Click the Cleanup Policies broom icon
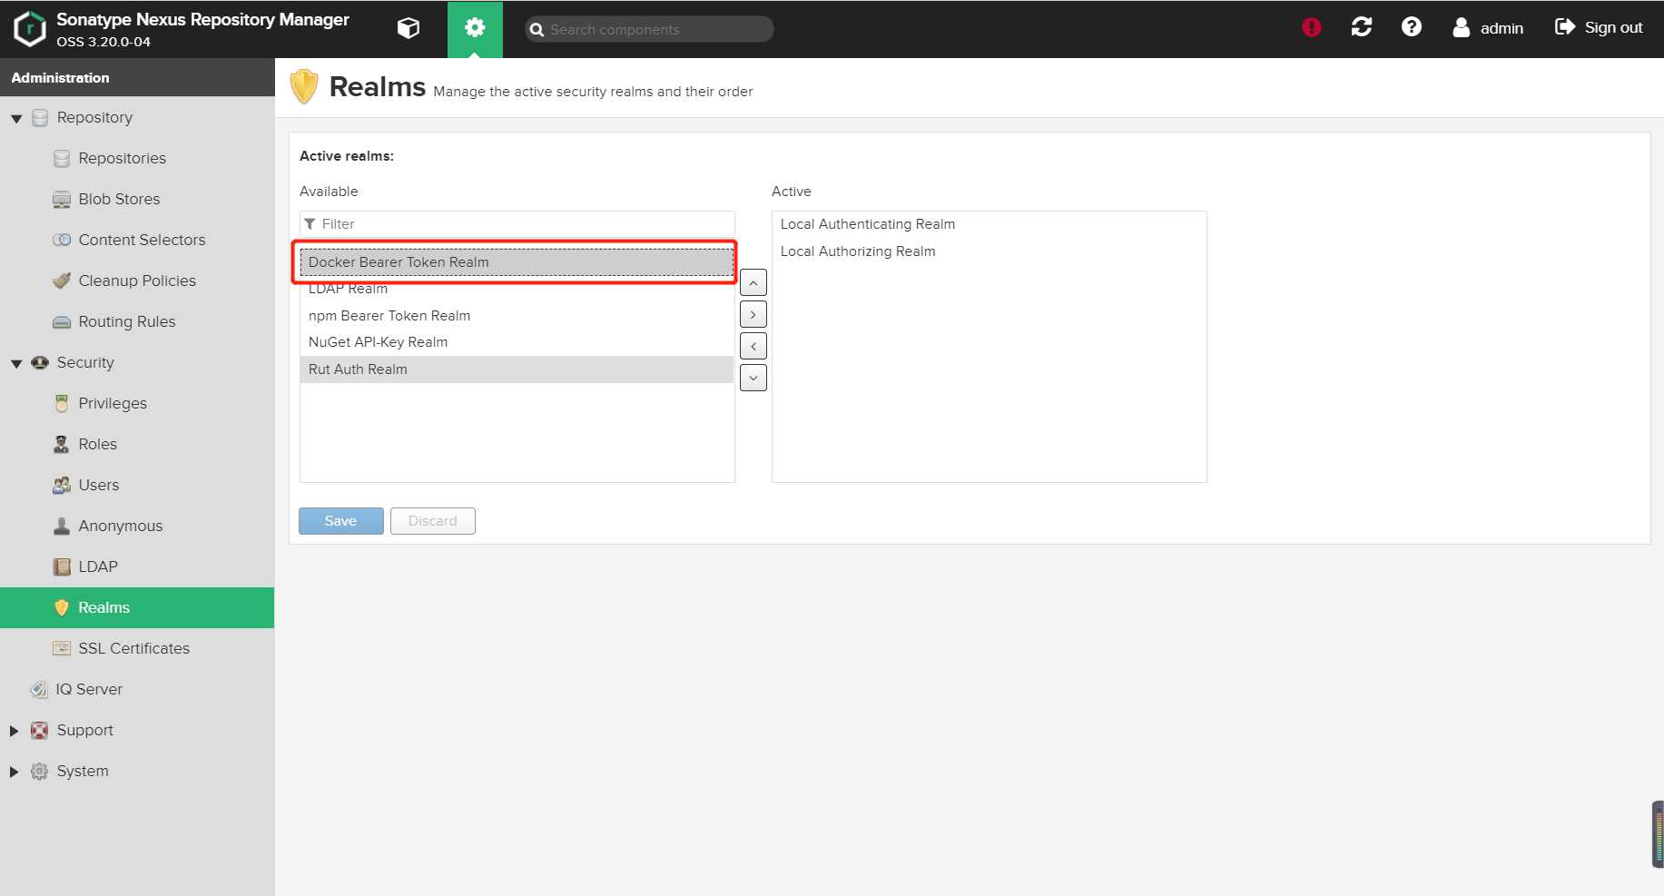This screenshot has width=1664, height=896. tap(62, 281)
